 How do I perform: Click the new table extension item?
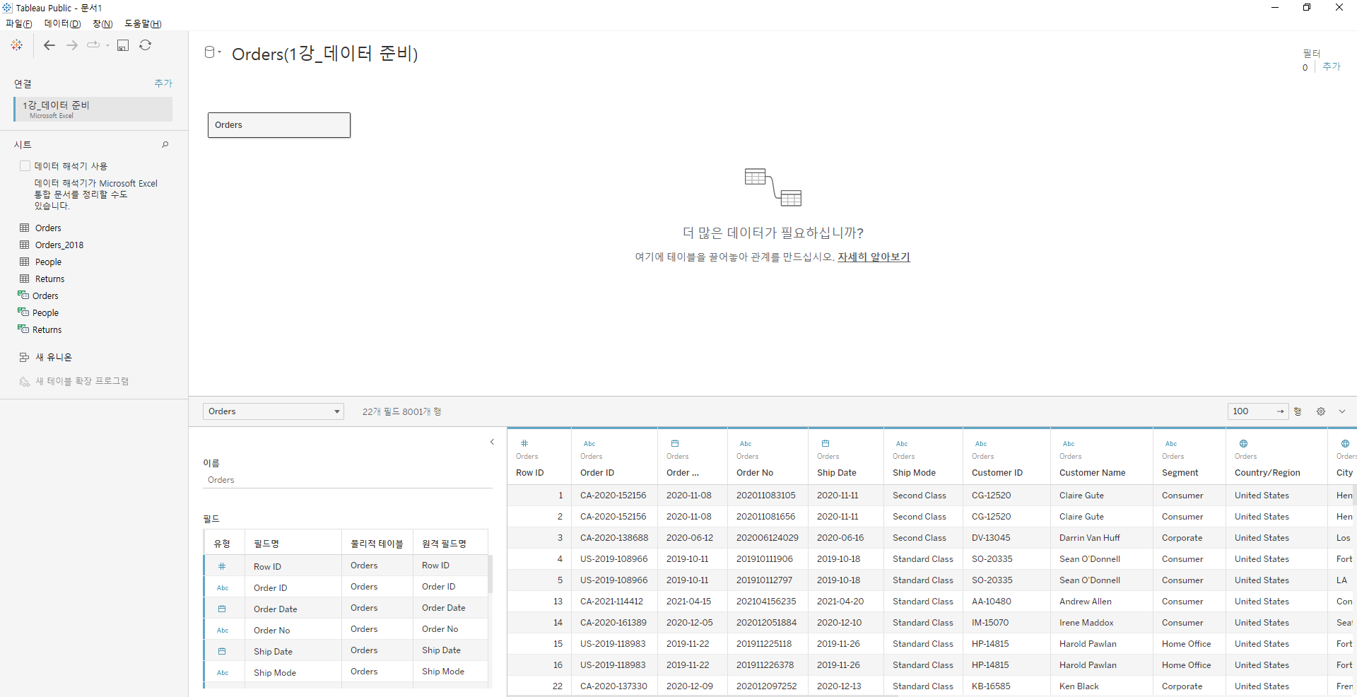tap(82, 382)
